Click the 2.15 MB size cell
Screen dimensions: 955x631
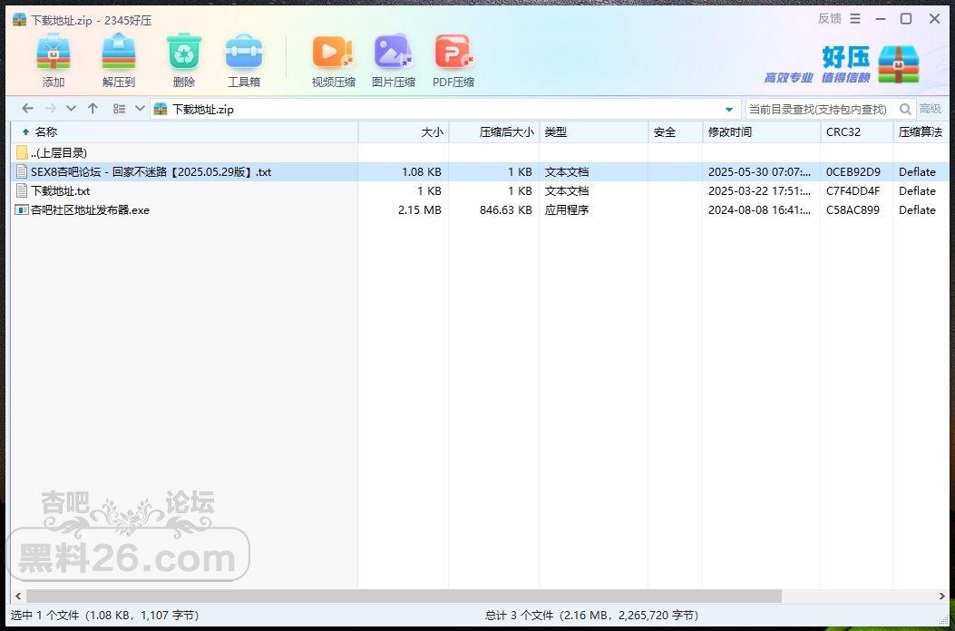pos(420,210)
